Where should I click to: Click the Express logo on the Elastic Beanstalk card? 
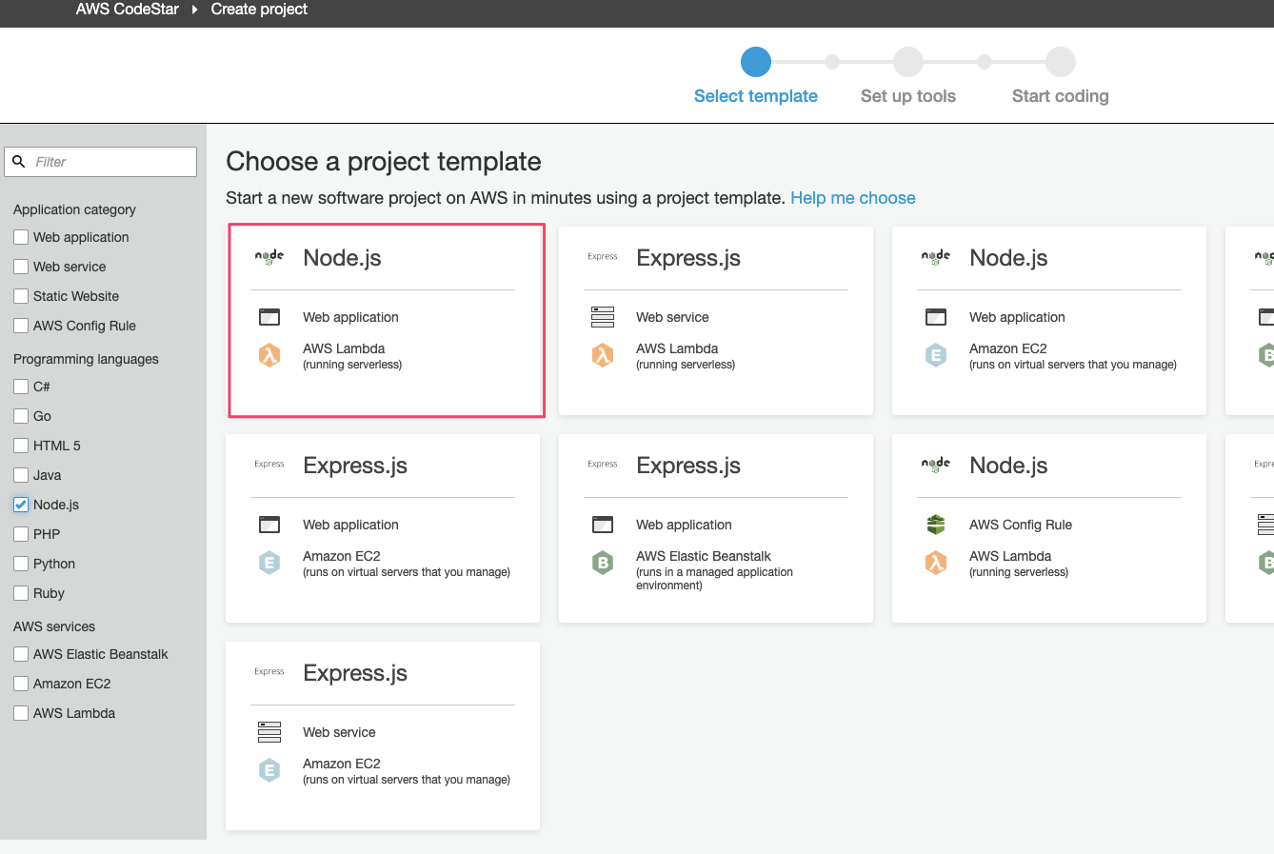(x=603, y=465)
